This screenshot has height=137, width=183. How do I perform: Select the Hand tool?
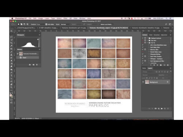pos(11,84)
